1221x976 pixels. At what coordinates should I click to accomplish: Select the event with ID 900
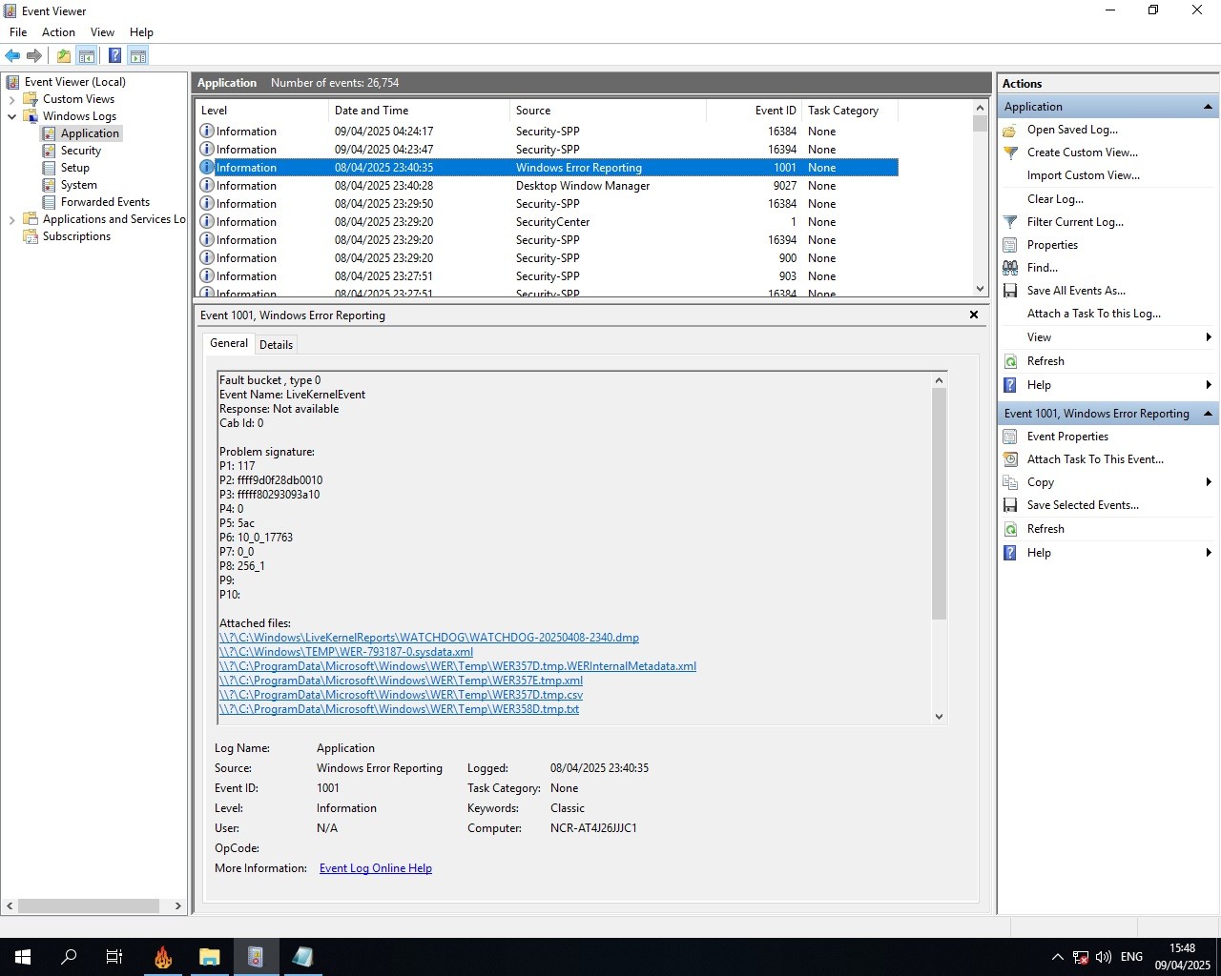(548, 258)
